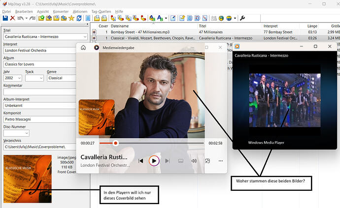Click the Album-Interpret field showing Unbekannt

tap(40, 106)
